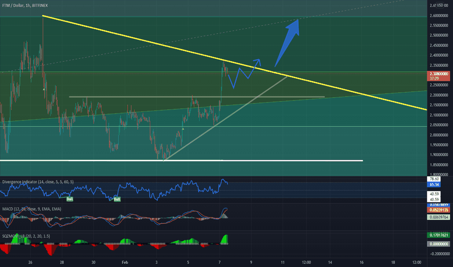
Task: Click the 78.60 divergence scale value
Action: (x=434, y=179)
